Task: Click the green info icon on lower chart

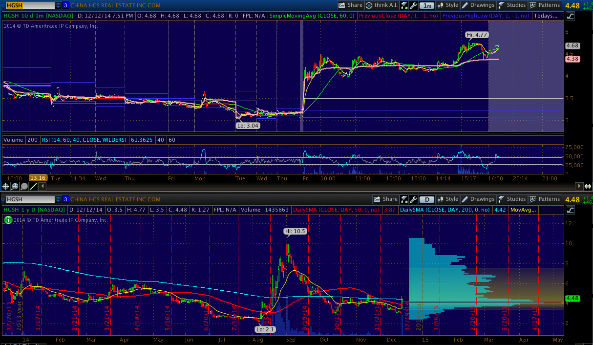Action: coord(8,220)
